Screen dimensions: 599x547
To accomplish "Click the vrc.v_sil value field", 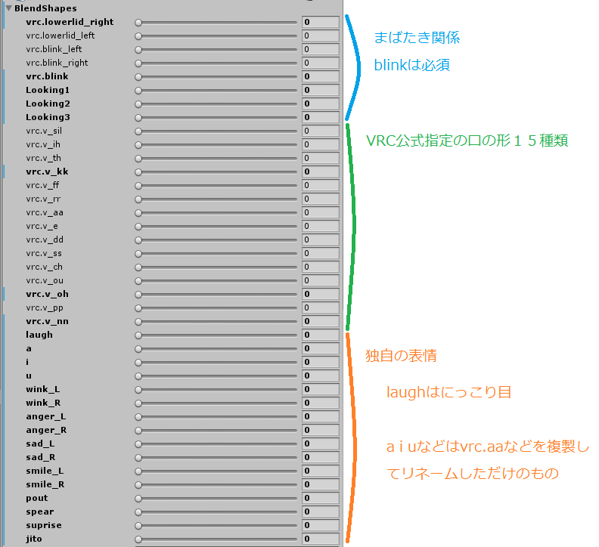I will tap(320, 131).
